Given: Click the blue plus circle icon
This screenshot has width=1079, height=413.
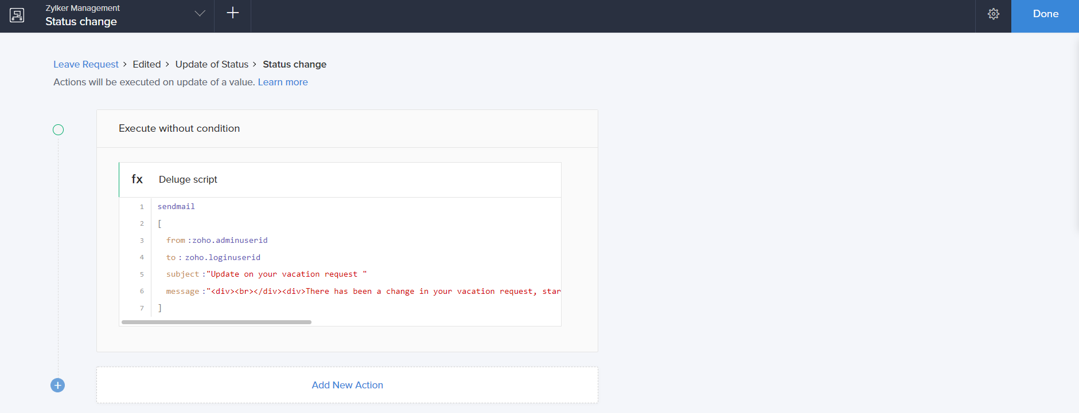Looking at the screenshot, I should [x=58, y=386].
